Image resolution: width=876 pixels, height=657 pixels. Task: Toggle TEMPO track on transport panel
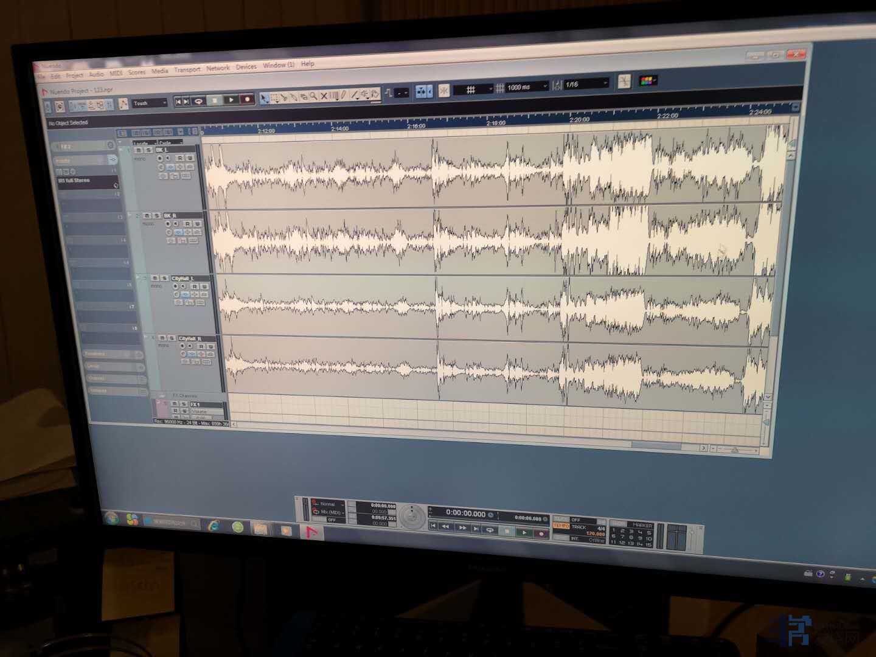coord(561,526)
